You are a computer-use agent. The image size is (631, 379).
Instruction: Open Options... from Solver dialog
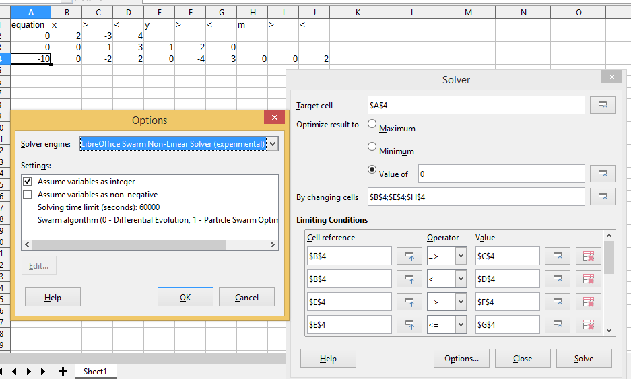(x=461, y=358)
